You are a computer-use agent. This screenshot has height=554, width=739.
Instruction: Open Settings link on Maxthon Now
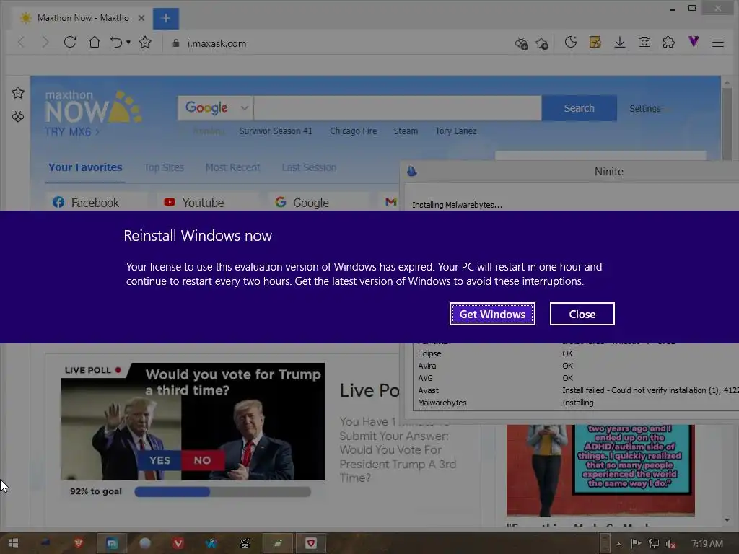coord(644,108)
